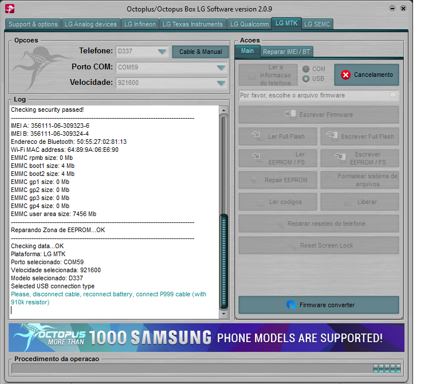Click the Cable & Manual button
Image resolution: width=440 pixels, height=384 pixels.
pos(201,52)
